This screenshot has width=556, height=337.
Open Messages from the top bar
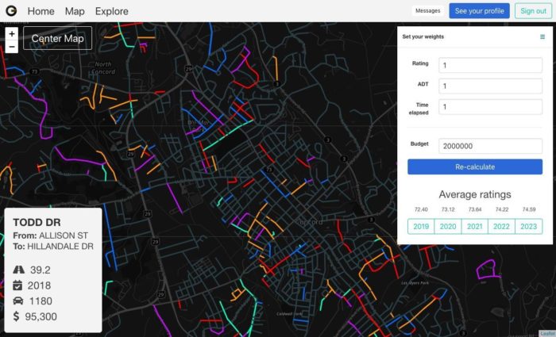427,11
